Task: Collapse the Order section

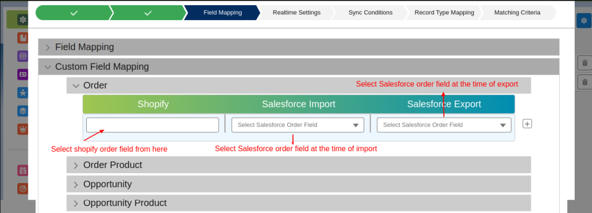Action: pyautogui.click(x=299, y=85)
